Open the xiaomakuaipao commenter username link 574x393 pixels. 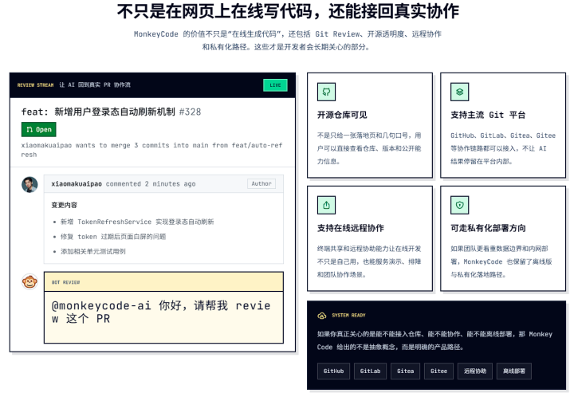click(x=77, y=183)
